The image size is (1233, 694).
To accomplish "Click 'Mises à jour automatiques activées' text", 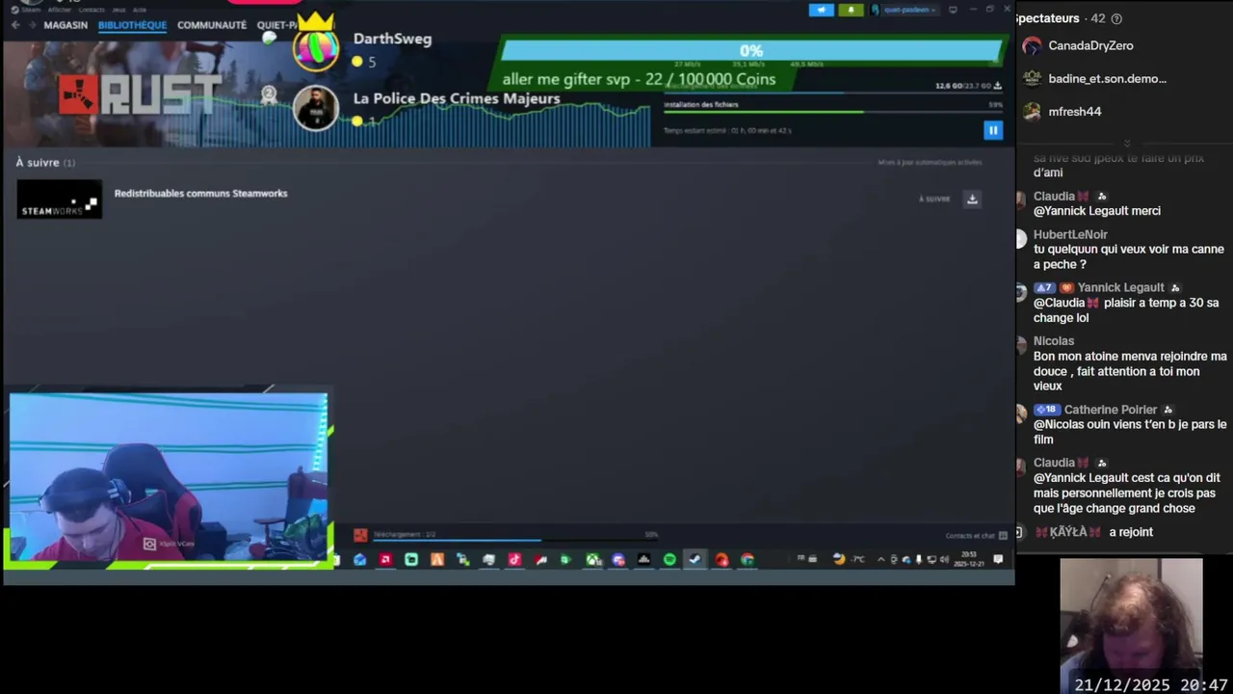I will [930, 162].
